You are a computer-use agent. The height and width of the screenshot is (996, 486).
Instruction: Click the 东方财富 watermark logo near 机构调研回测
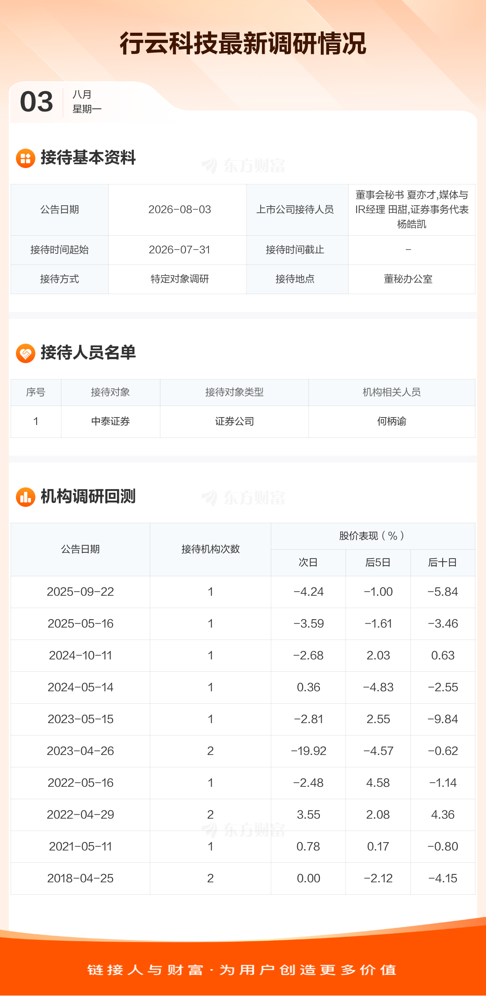243,498
